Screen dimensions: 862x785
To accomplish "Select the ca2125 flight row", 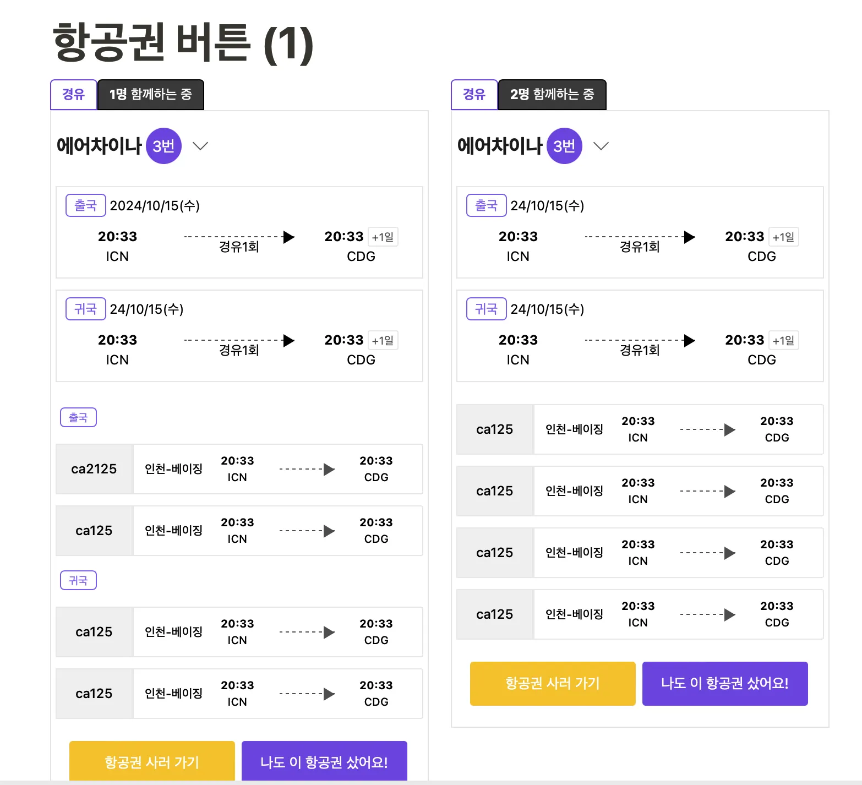I will click(x=239, y=469).
